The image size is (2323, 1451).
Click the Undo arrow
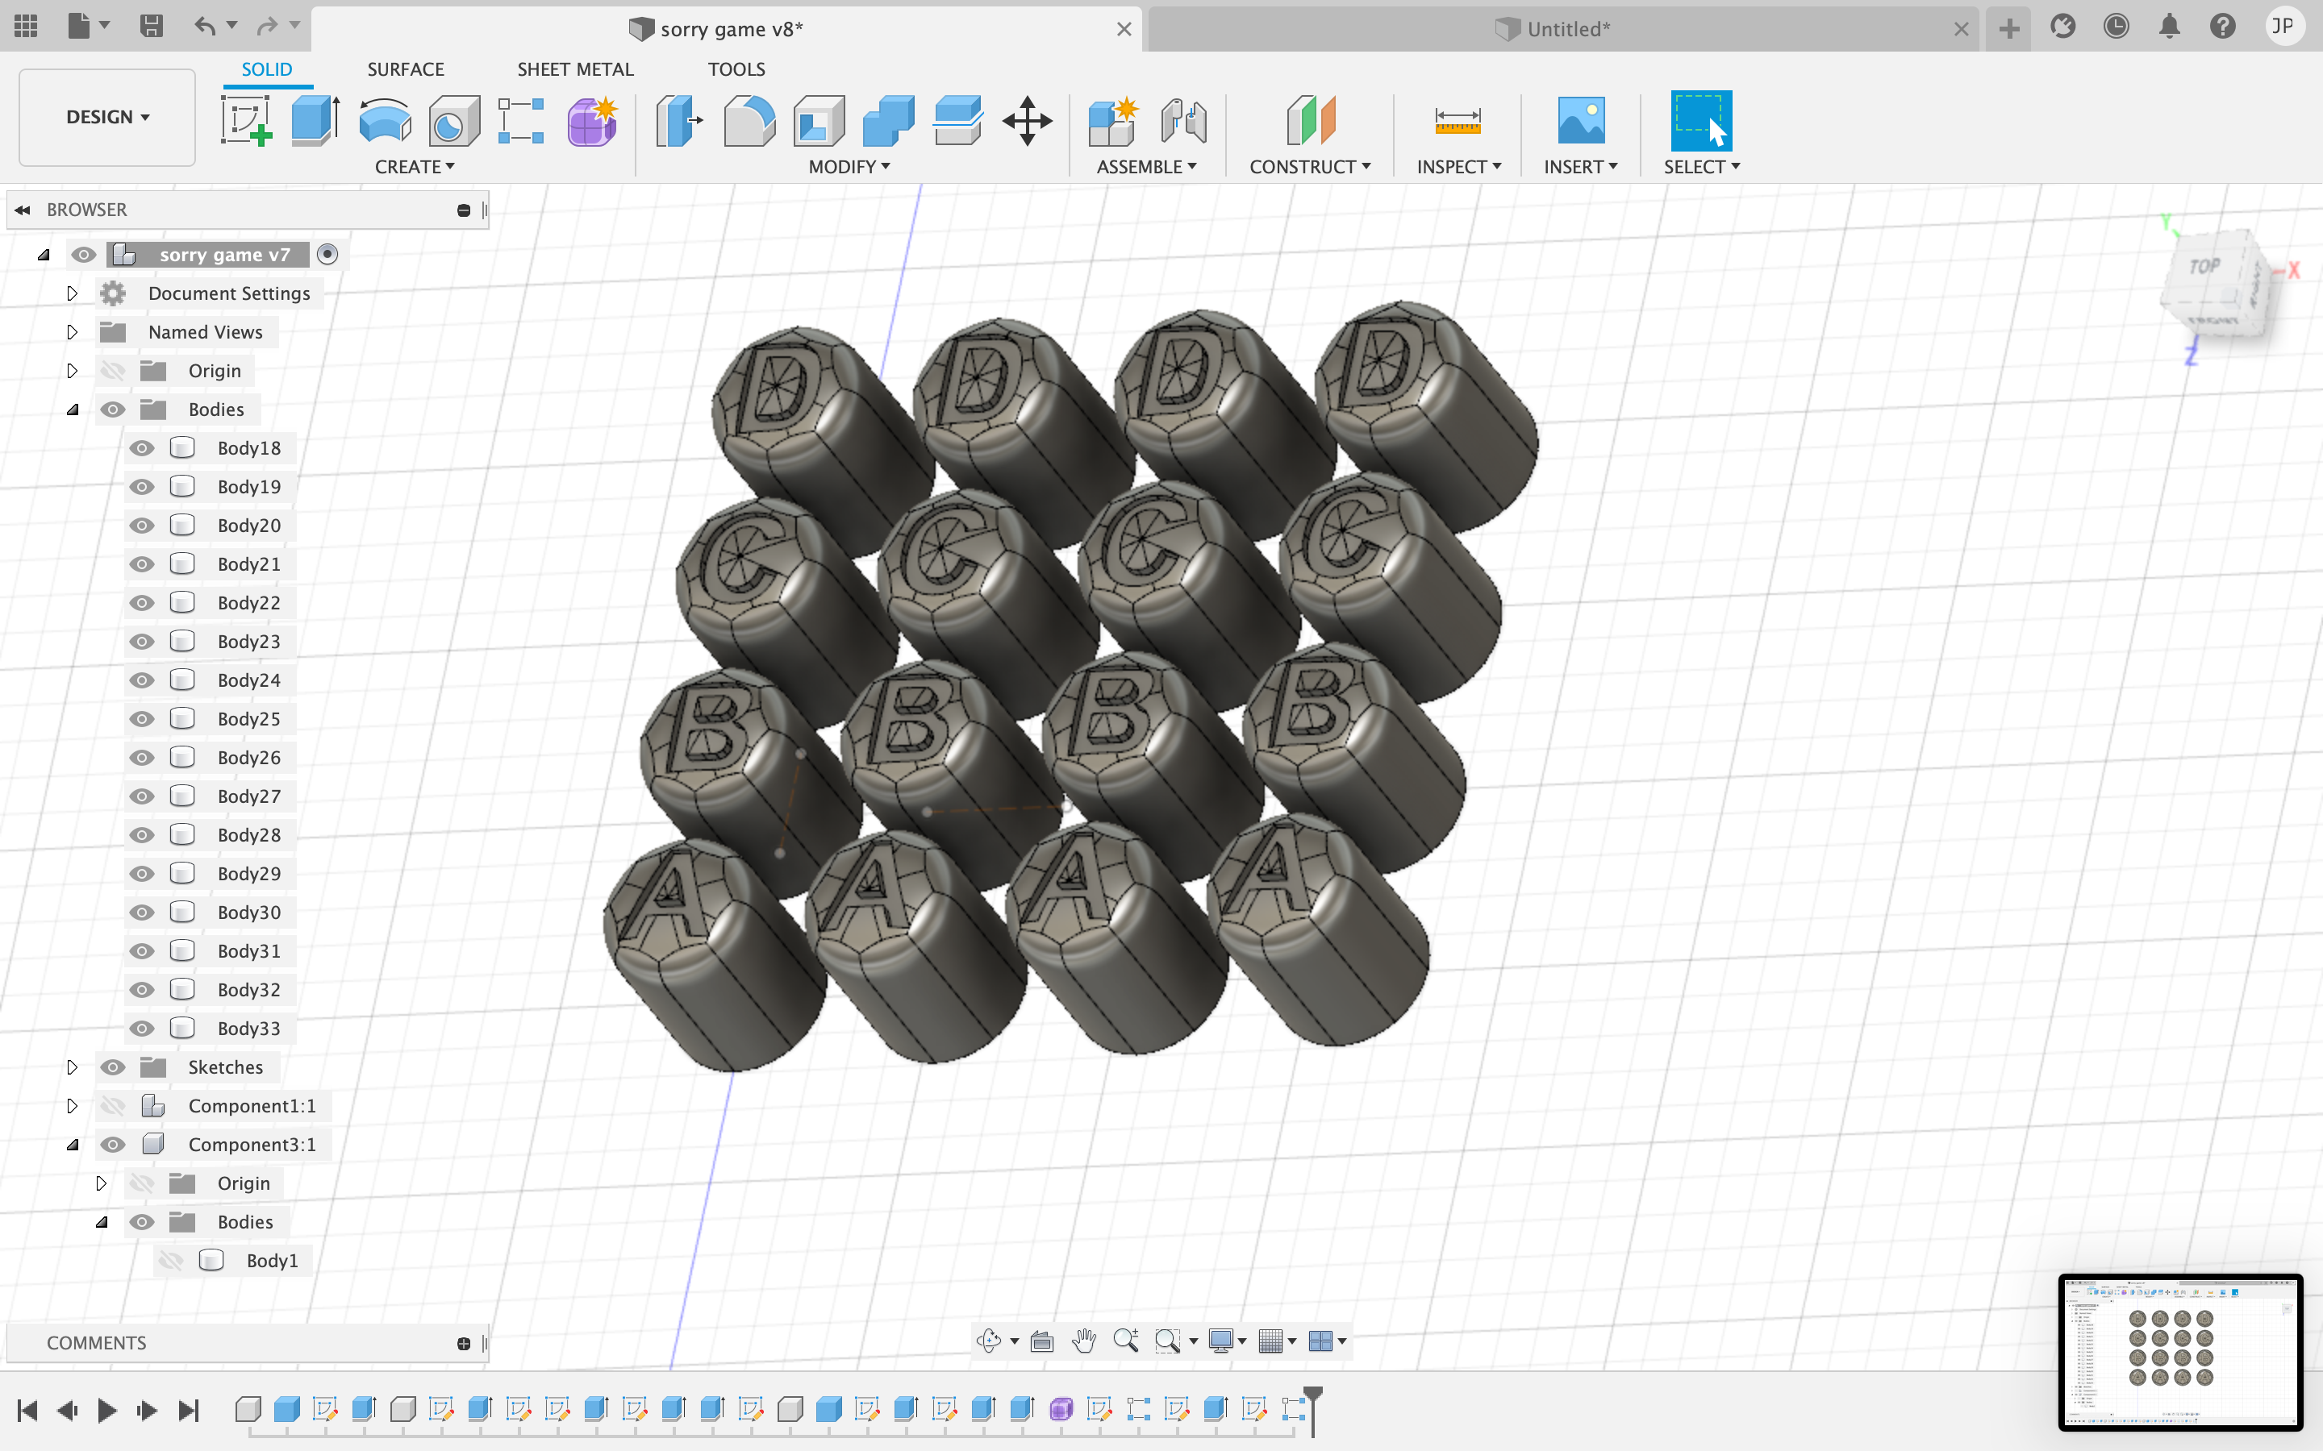point(204,26)
